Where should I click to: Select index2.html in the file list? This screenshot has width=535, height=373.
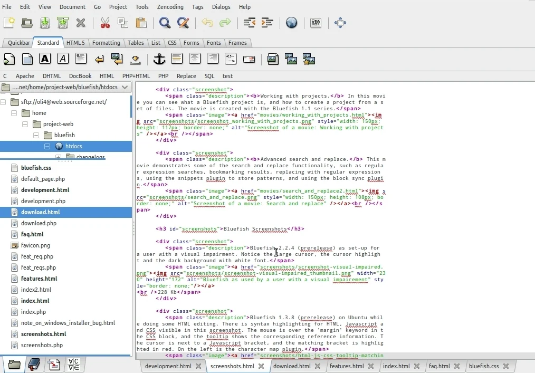coord(36,290)
